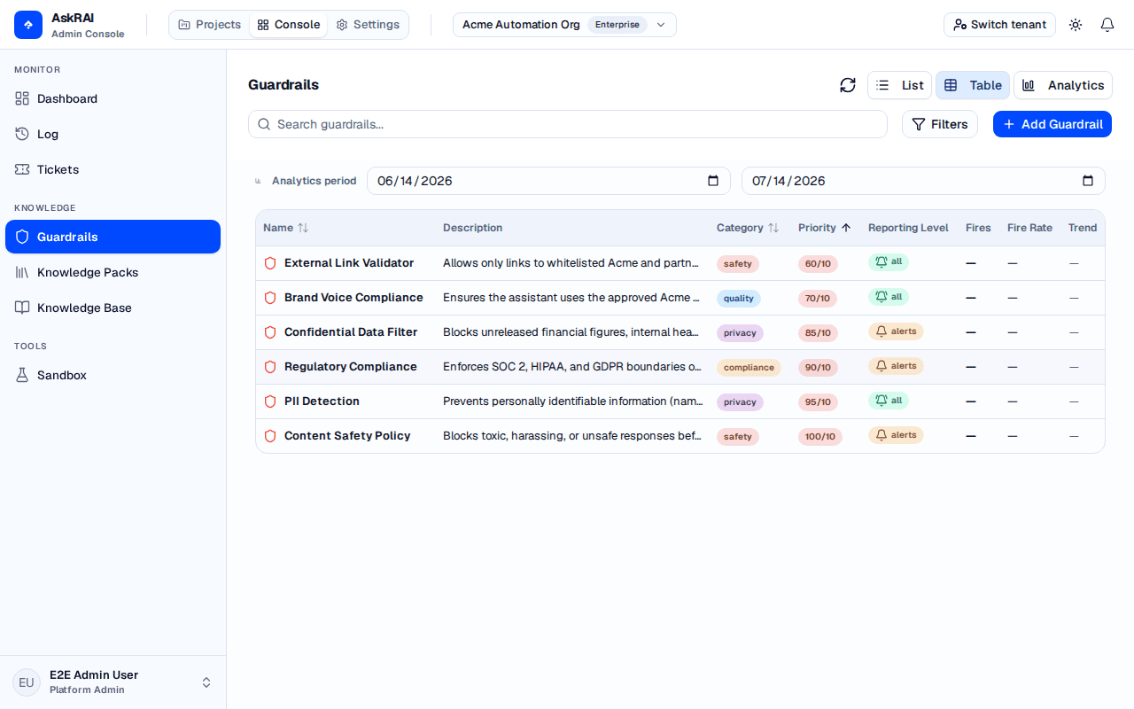This screenshot has width=1134, height=709.
Task: Click the 85/10 priority badge
Action: click(x=818, y=333)
